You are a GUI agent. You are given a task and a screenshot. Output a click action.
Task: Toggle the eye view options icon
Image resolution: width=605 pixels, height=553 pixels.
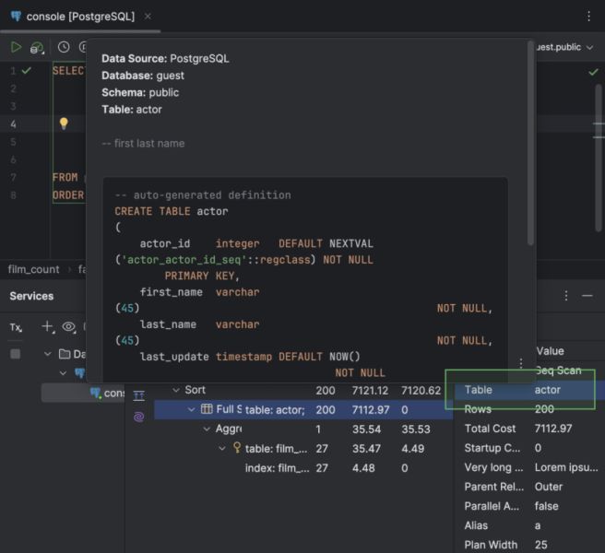[68, 326]
